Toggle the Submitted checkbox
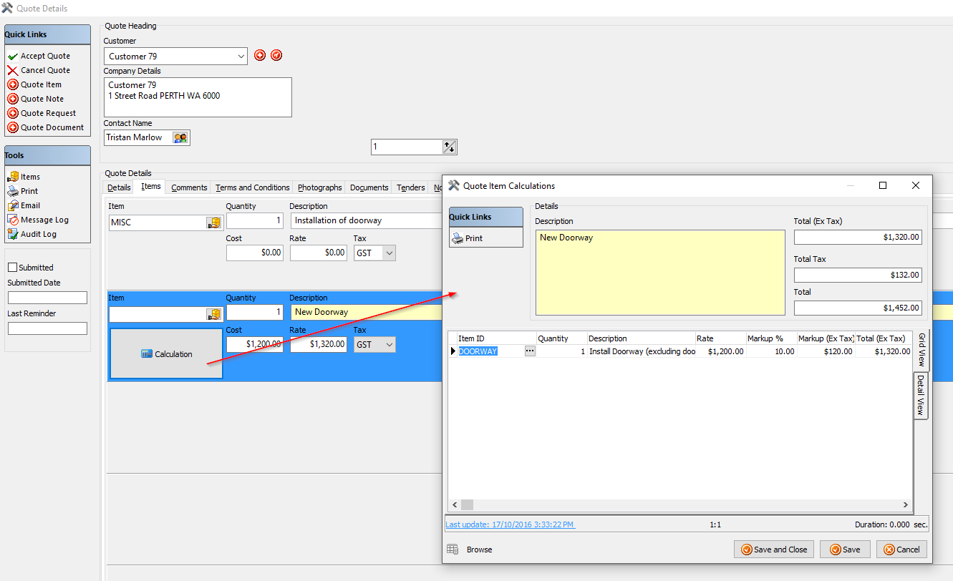This screenshot has width=953, height=581. point(12,268)
